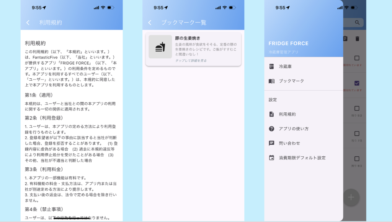Click the trash delete icon
Viewport: 392px width, 222px height.
[x=357, y=39]
